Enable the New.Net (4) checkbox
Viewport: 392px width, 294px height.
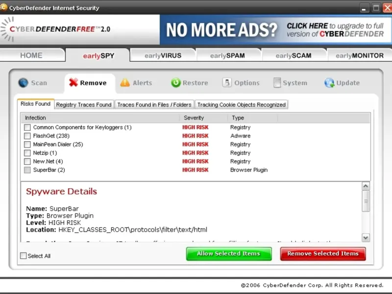pyautogui.click(x=27, y=162)
